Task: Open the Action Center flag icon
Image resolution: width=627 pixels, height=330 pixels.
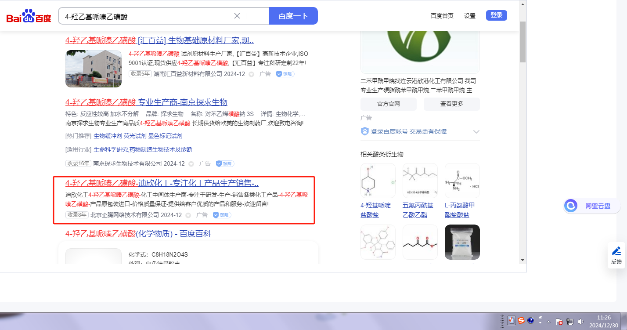Action: (560, 322)
